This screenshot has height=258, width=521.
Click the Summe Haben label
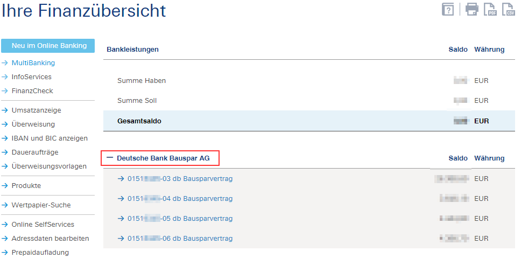coord(142,80)
